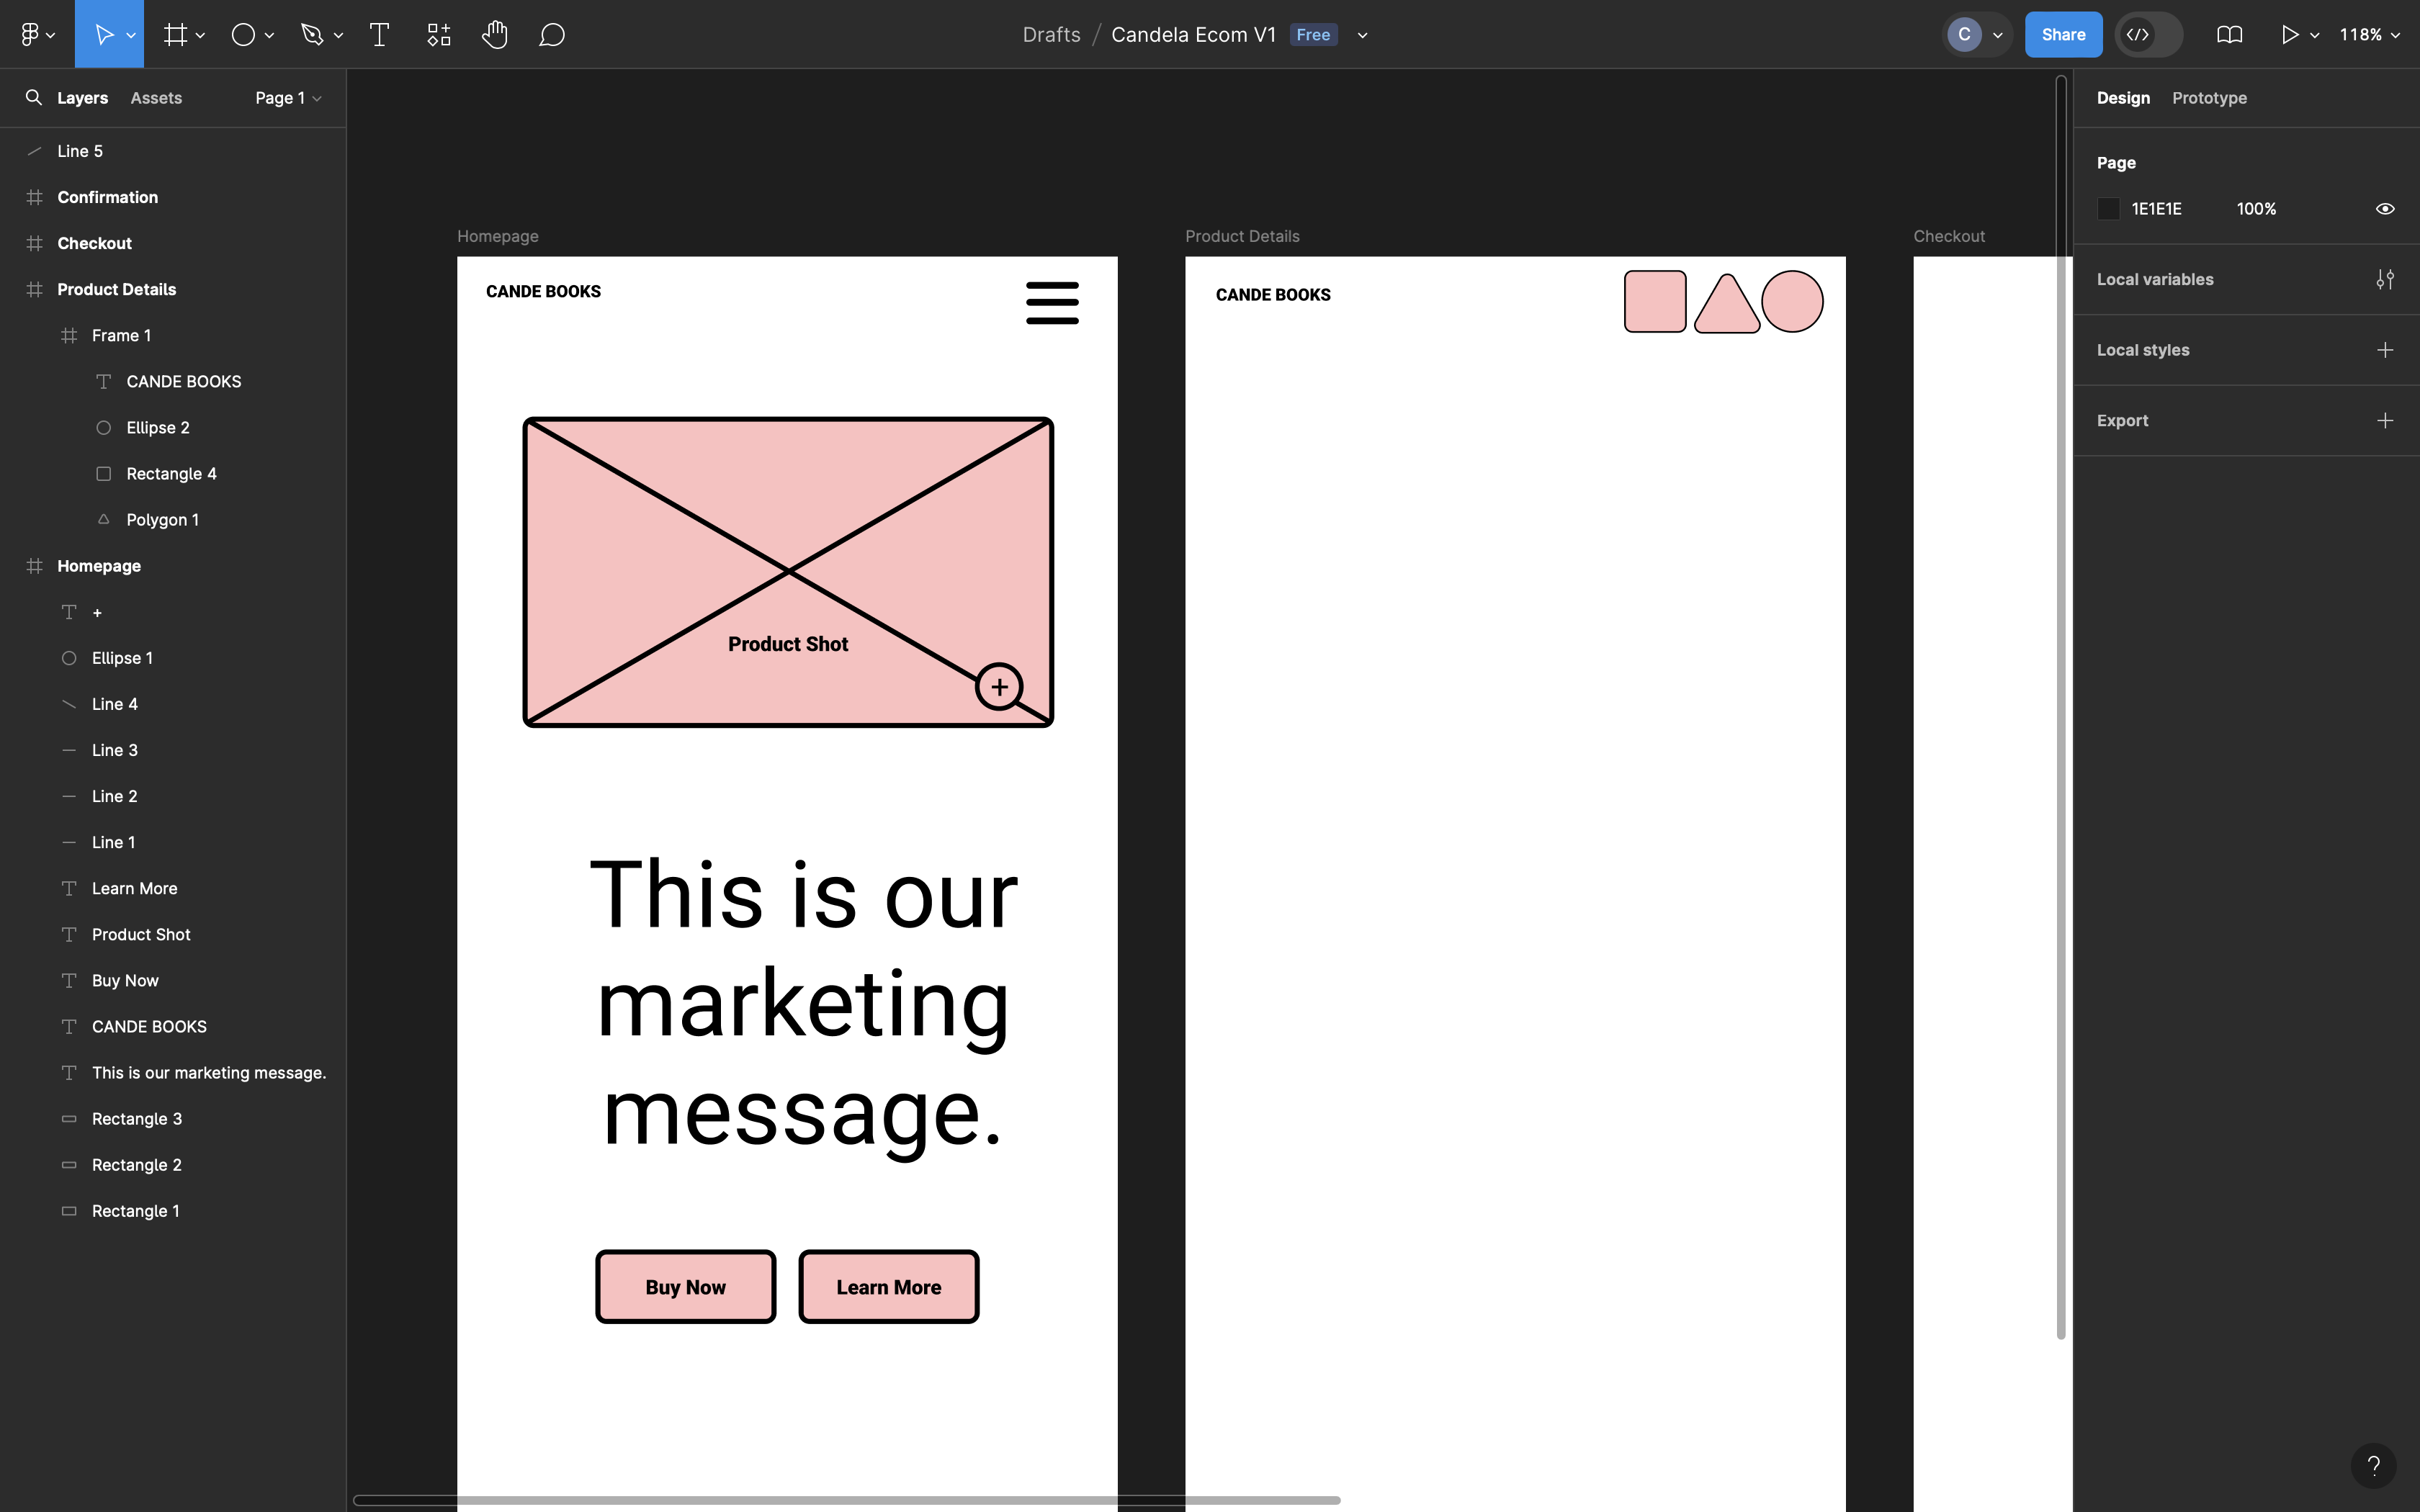
Task: Select the Frame 1 layer
Action: [173, 335]
